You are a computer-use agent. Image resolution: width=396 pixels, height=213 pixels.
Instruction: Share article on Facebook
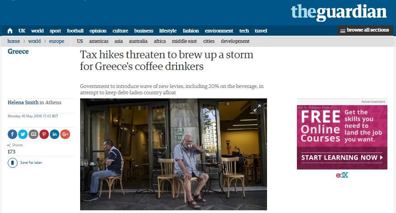(12, 134)
